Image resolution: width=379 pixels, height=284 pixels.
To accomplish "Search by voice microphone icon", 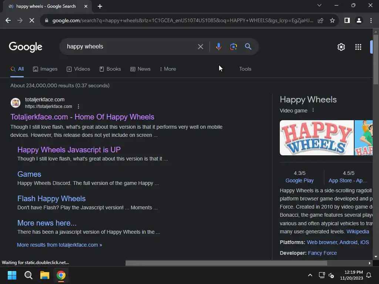I will point(218,47).
